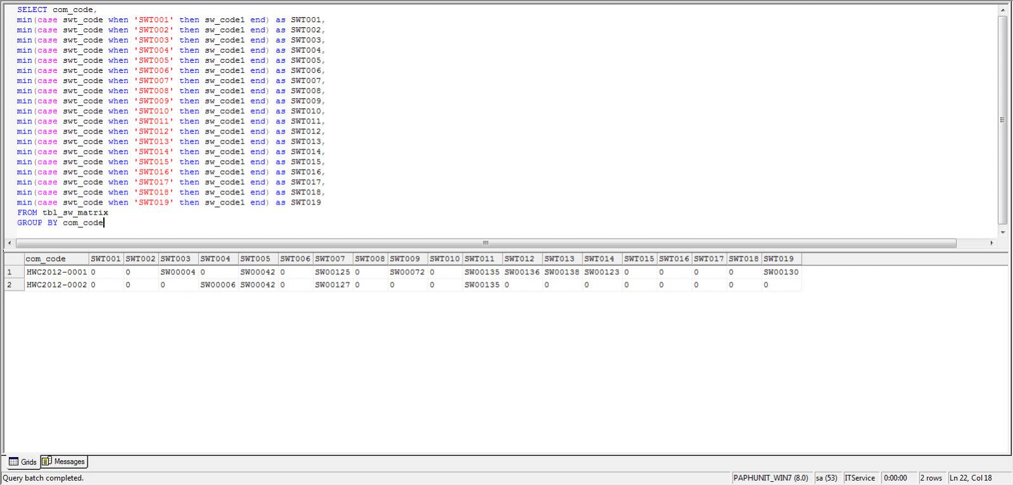
Task: Select the SWT016 column header
Action: coord(674,259)
